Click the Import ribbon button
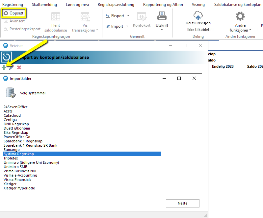Viewport: 263px width, 218px height. (x=115, y=26)
